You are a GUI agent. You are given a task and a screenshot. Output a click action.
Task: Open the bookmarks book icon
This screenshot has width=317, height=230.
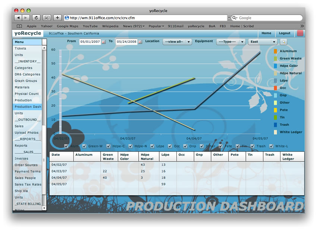(19, 26)
